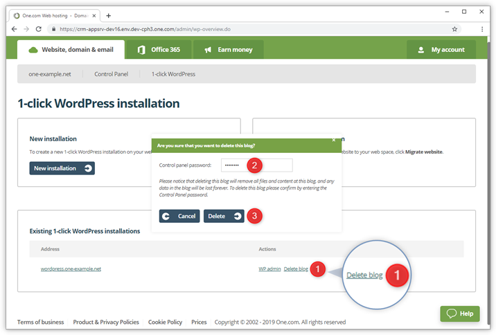Minimize the browser window
This screenshot has width=496, height=335.
tap(447, 12)
